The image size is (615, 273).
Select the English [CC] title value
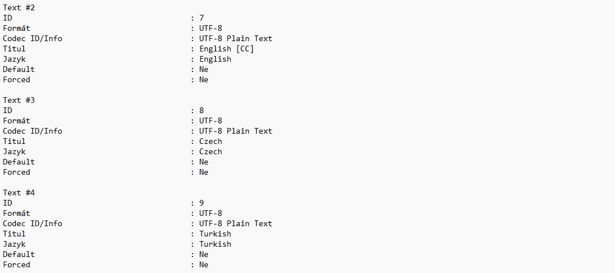pos(227,49)
